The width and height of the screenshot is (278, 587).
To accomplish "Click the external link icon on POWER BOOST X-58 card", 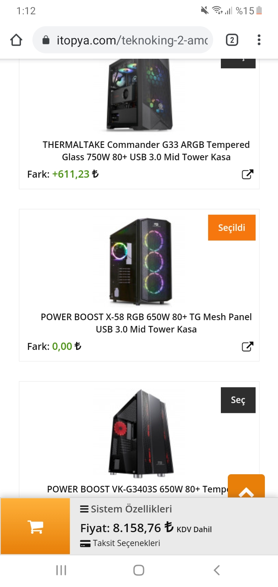I will tap(247, 346).
